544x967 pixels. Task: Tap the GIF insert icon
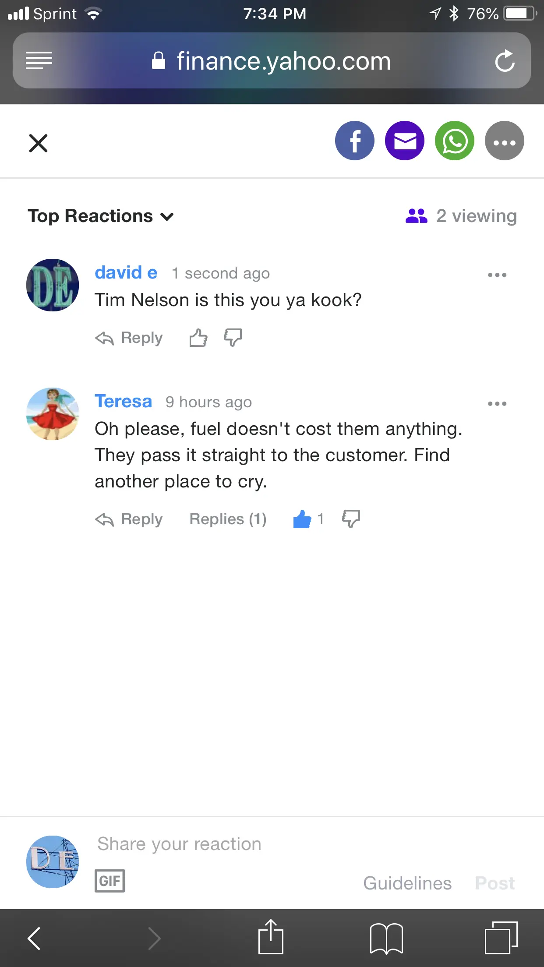pos(110,881)
